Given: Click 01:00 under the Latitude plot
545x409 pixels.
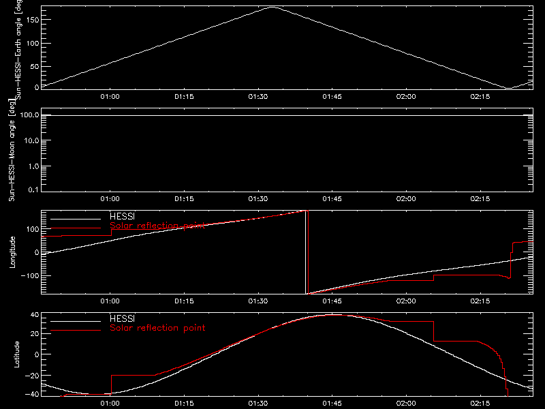Looking at the screenshot, I should (110, 404).
